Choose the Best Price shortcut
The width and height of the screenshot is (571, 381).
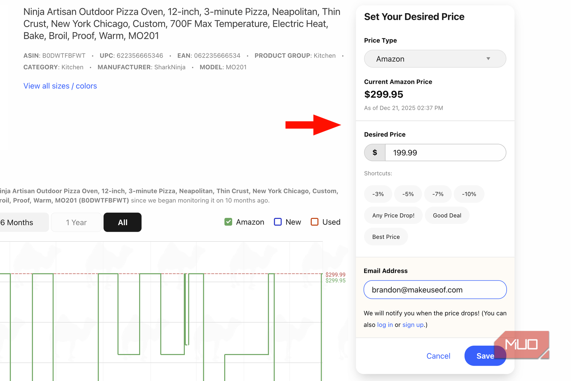[386, 237]
